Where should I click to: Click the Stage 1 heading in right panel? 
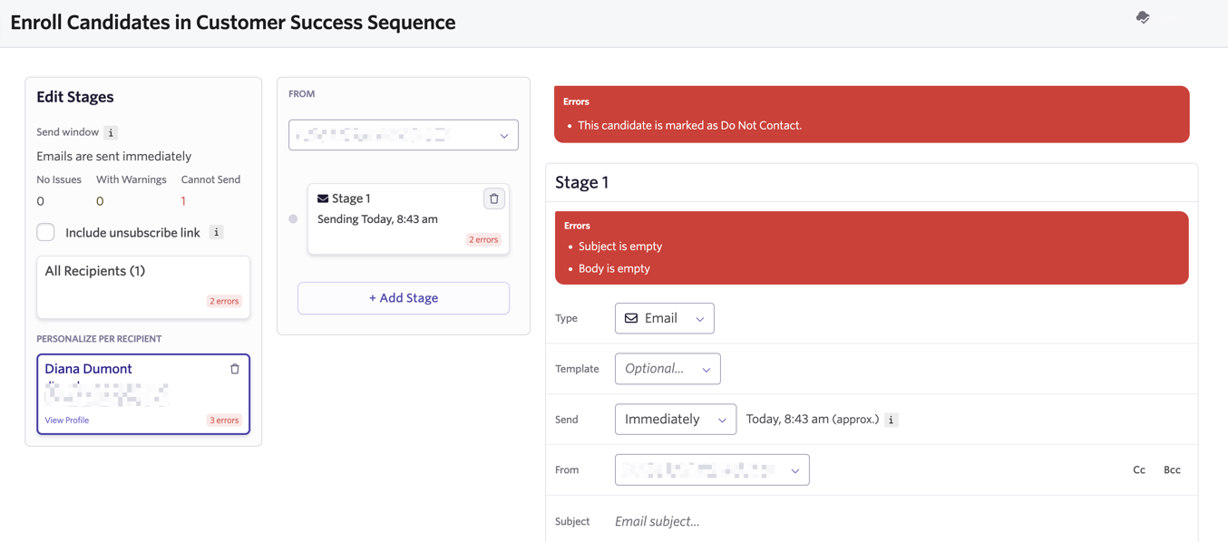tap(582, 182)
